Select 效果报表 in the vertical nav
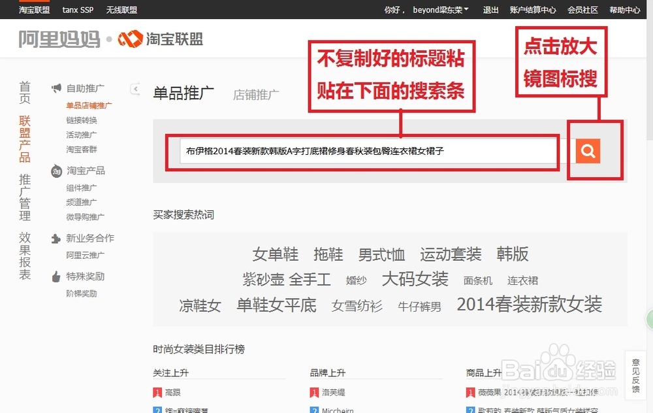 tap(25, 256)
